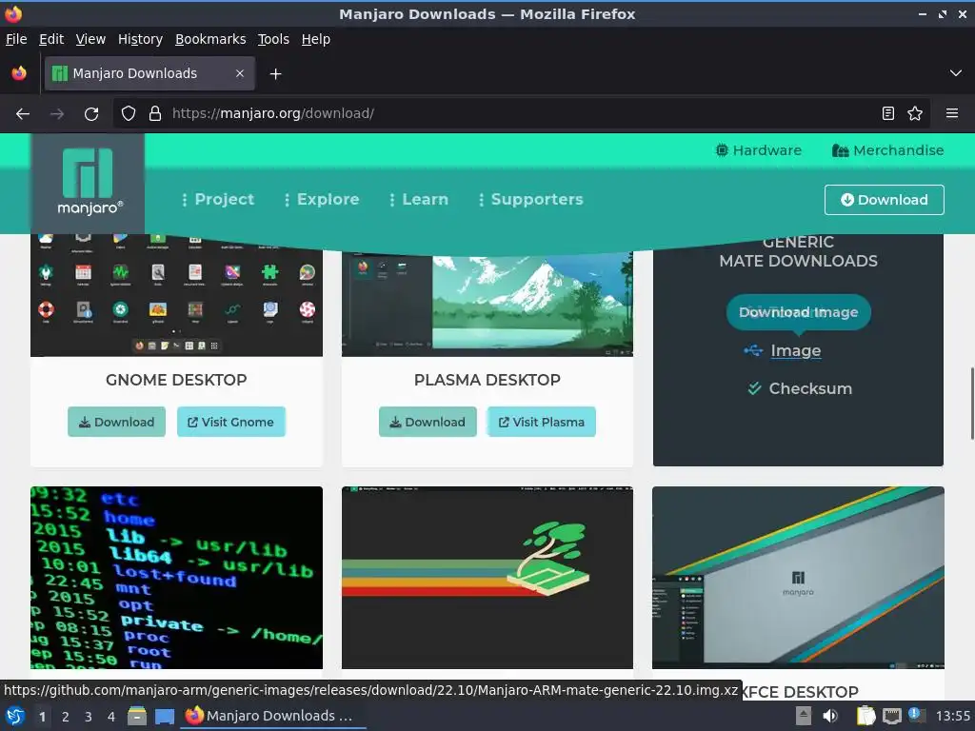The height and width of the screenshot is (731, 975).
Task: Click the outlined Download button in header
Action: pyautogui.click(x=885, y=200)
